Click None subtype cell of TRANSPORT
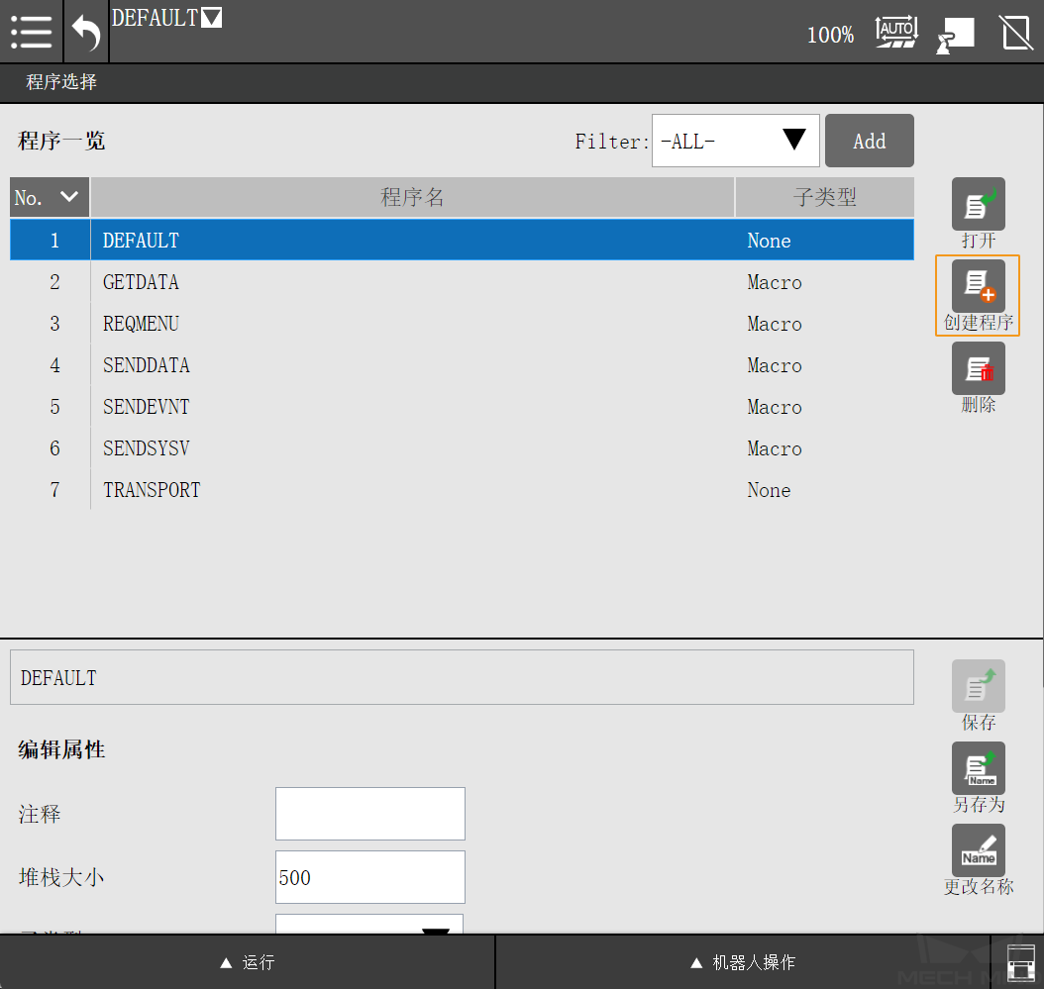This screenshot has height=989, width=1044. [769, 490]
